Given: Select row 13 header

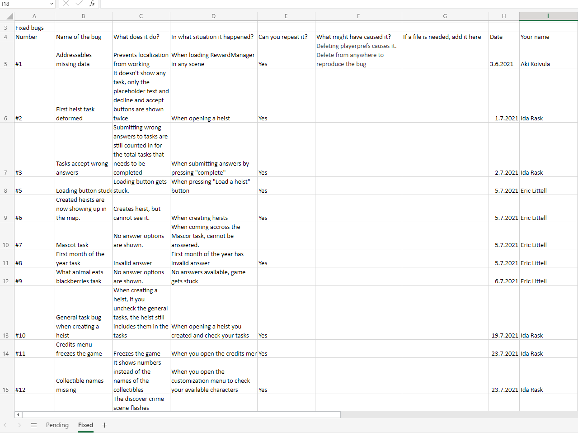Looking at the screenshot, I should 6,335.
